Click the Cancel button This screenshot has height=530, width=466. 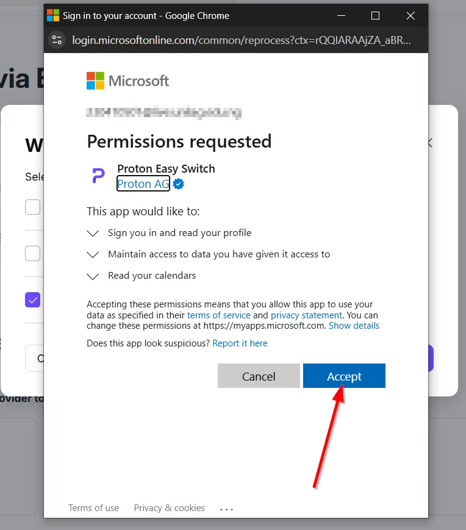(259, 376)
